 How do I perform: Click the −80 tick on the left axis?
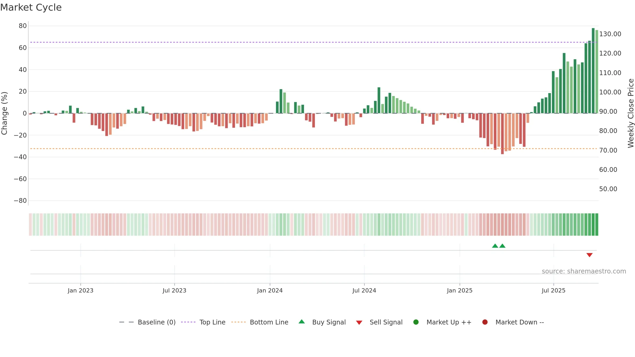[x=20, y=201]
